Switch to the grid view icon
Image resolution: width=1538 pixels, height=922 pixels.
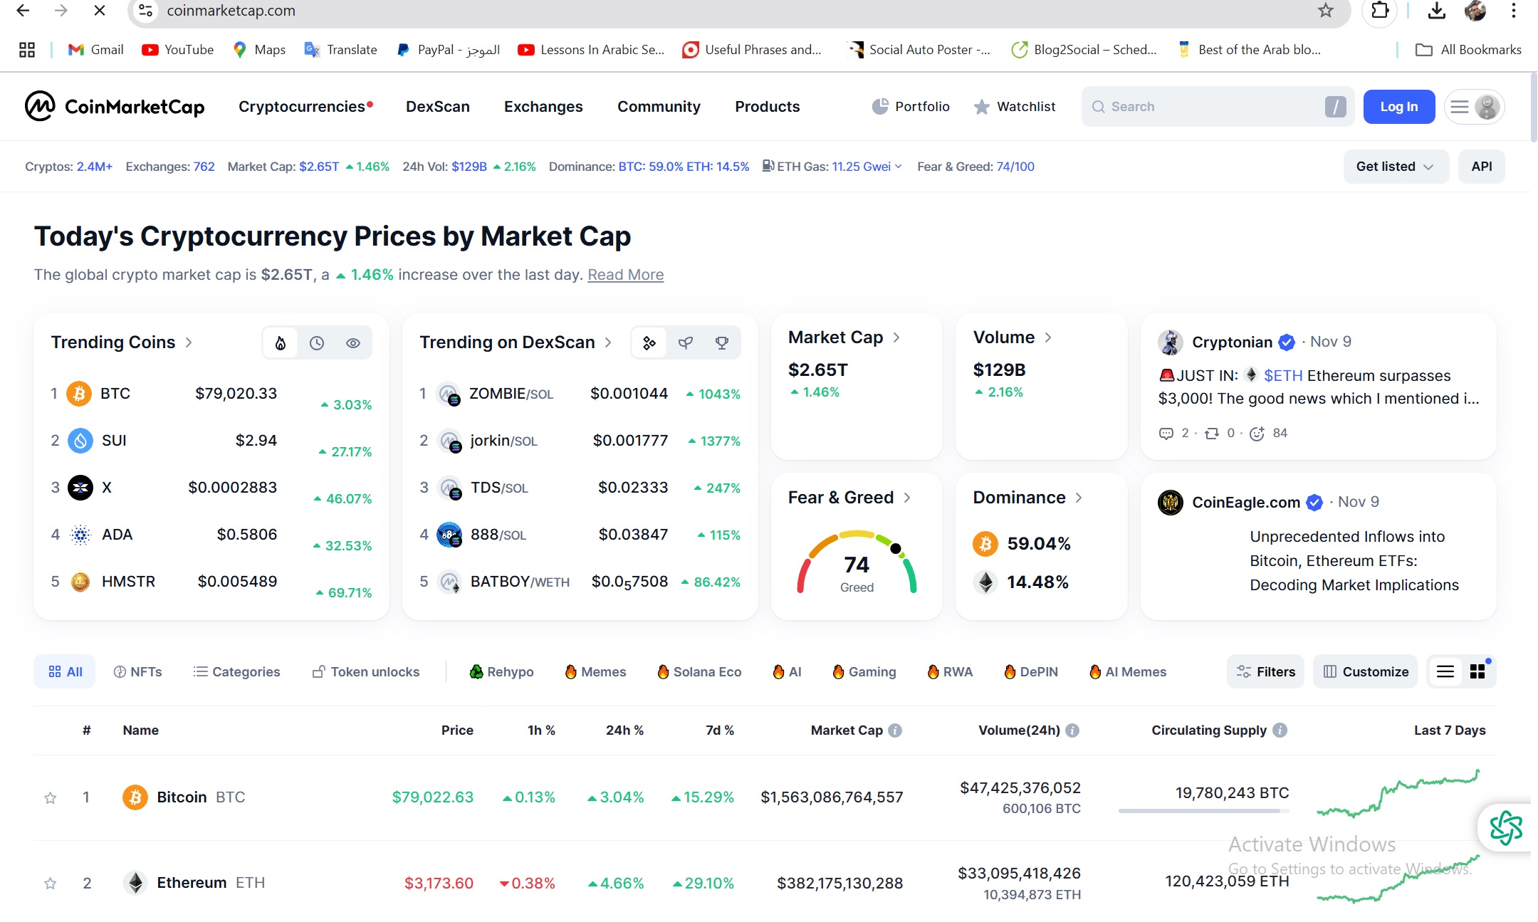click(1477, 671)
